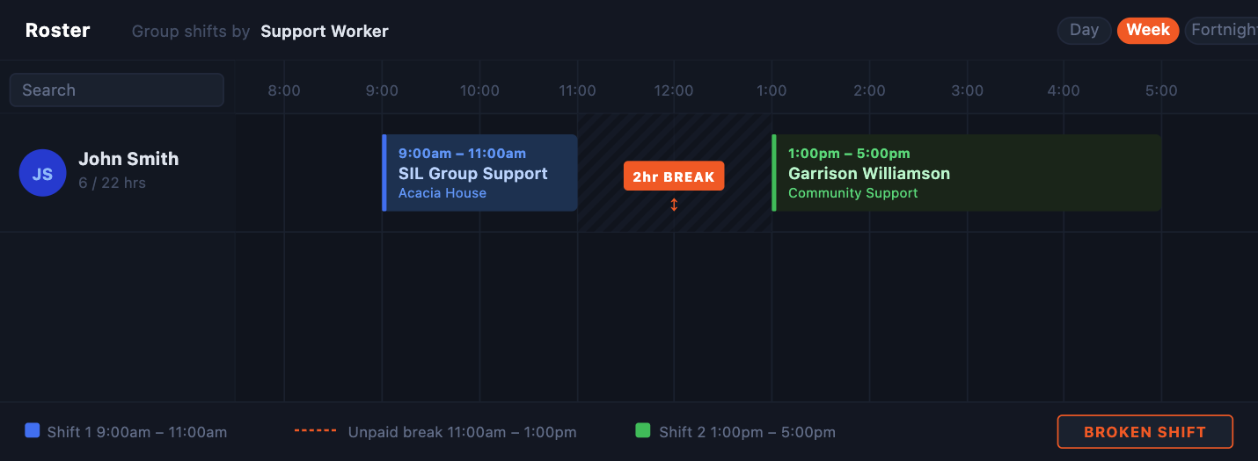The height and width of the screenshot is (461, 1258).
Task: Select the John Smith worker name
Action: pyautogui.click(x=128, y=159)
